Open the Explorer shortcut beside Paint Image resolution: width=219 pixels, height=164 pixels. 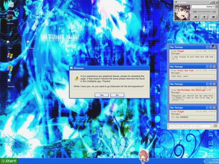30,45
